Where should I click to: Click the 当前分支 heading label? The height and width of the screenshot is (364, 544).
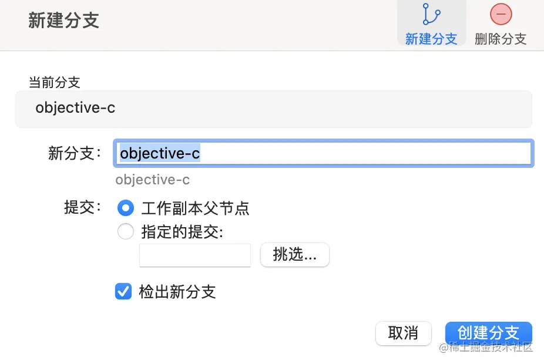[x=54, y=82]
